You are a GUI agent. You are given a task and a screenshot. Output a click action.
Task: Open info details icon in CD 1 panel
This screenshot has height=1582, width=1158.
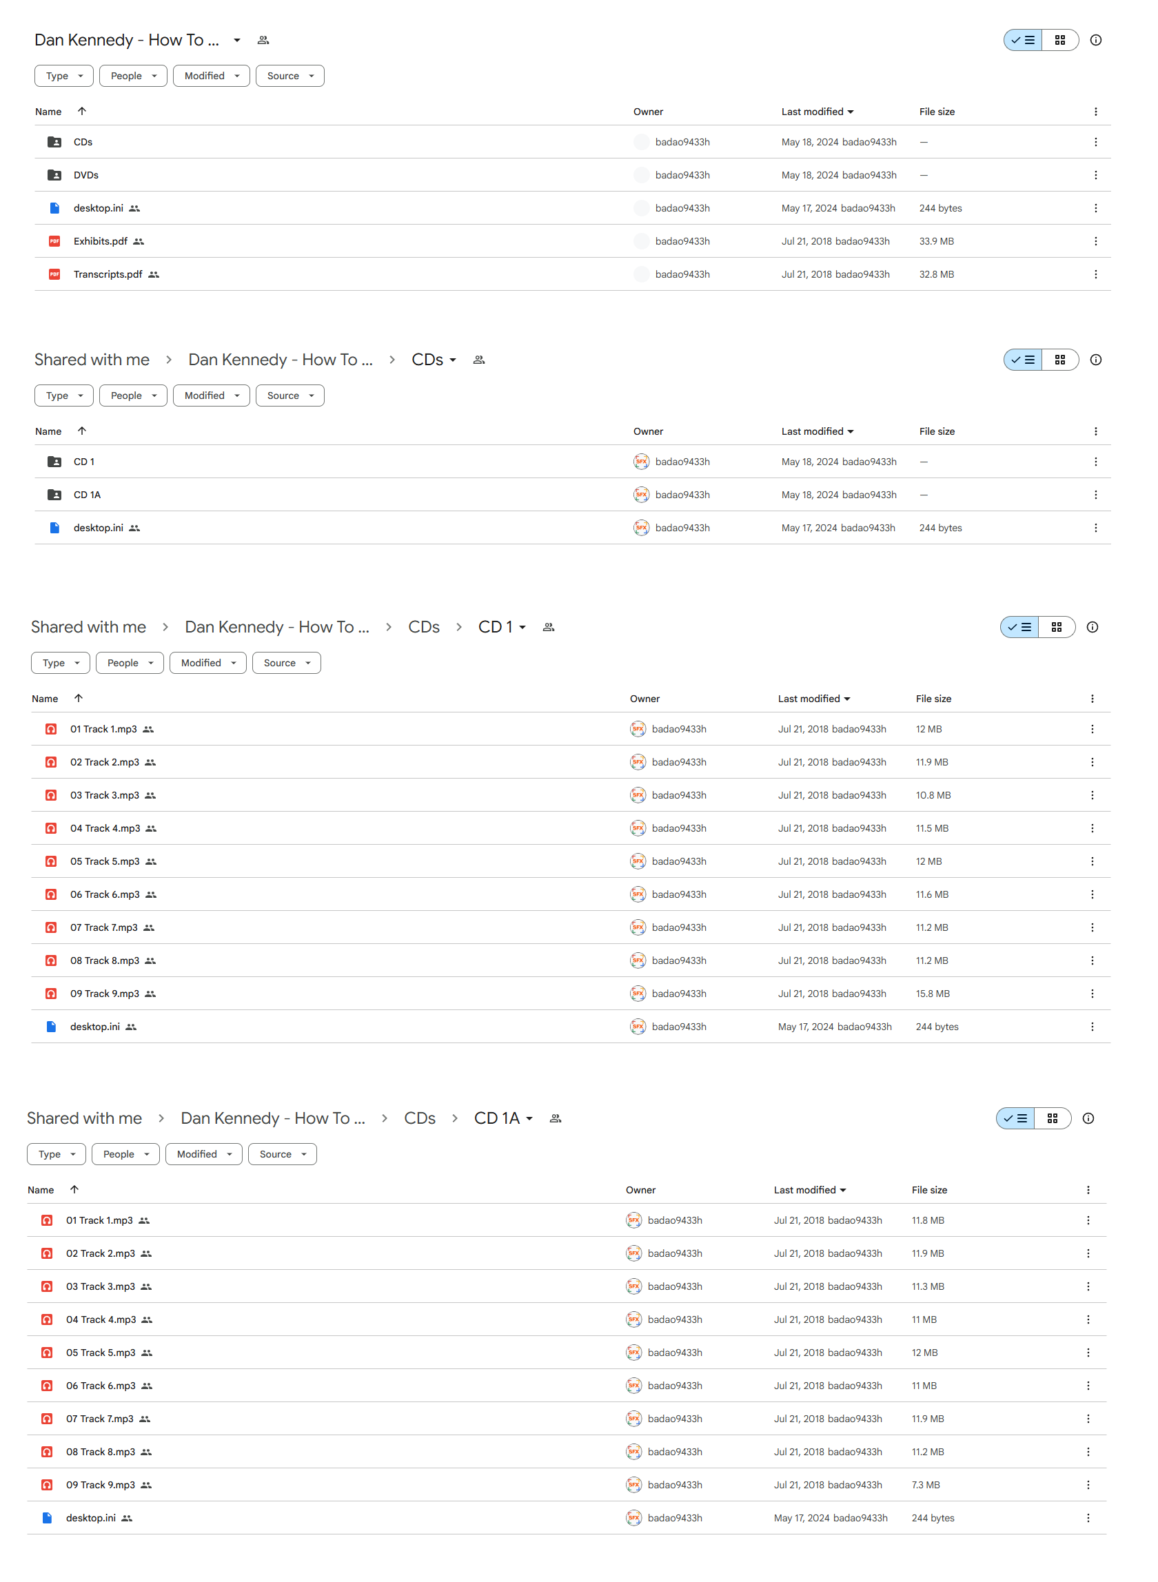[x=1092, y=627]
